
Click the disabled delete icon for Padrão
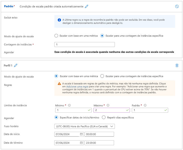[x=177, y=7]
